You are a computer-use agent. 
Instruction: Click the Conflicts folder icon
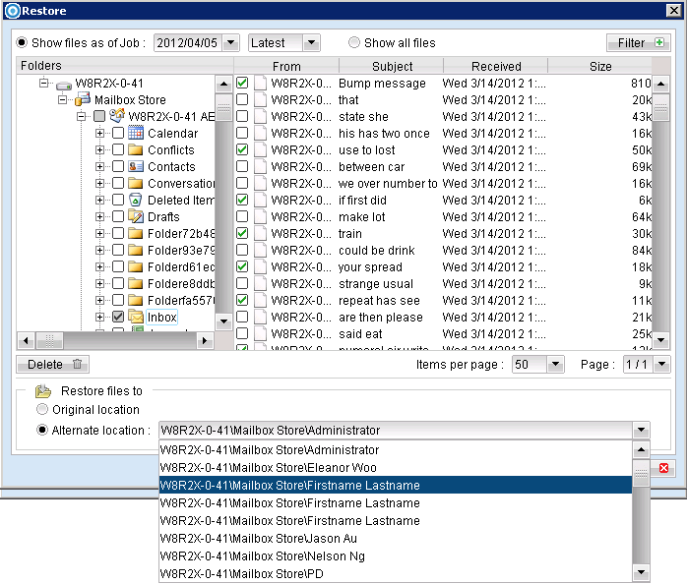pos(136,150)
